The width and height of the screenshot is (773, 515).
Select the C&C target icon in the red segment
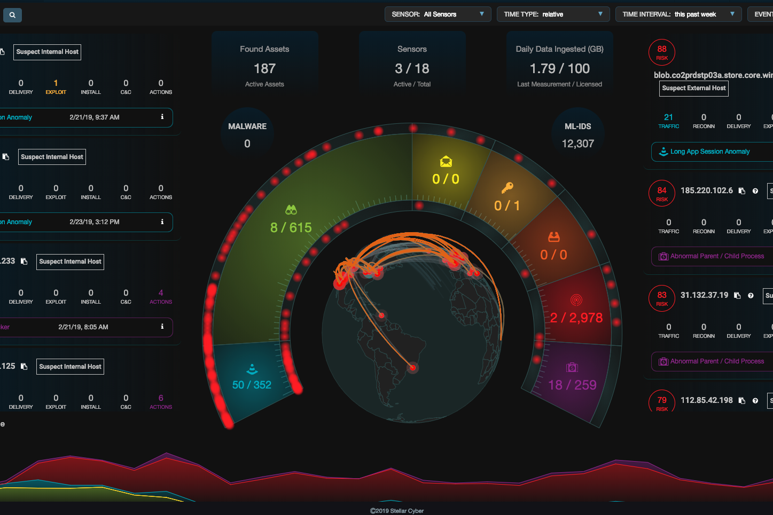point(576,300)
